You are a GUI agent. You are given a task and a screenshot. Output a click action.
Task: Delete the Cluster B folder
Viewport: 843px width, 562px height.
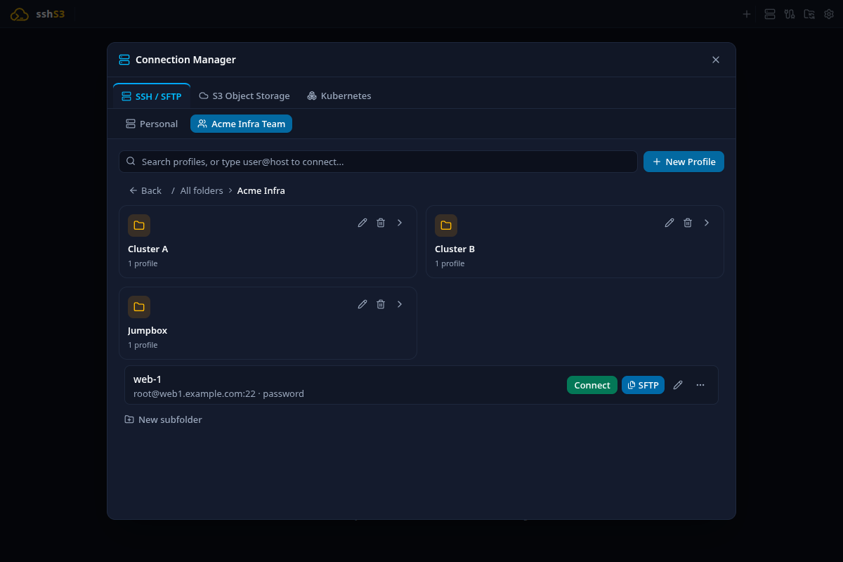point(688,223)
